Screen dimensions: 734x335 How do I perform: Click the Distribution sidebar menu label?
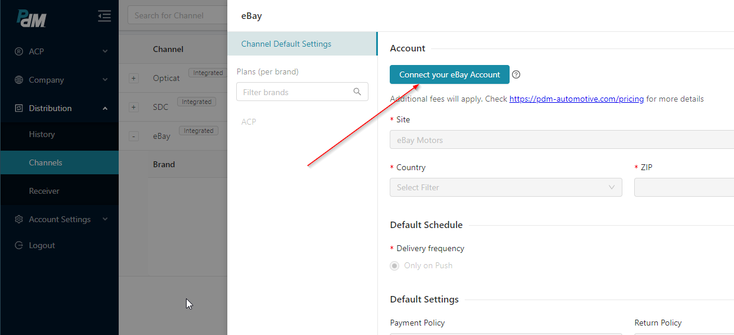(x=50, y=108)
